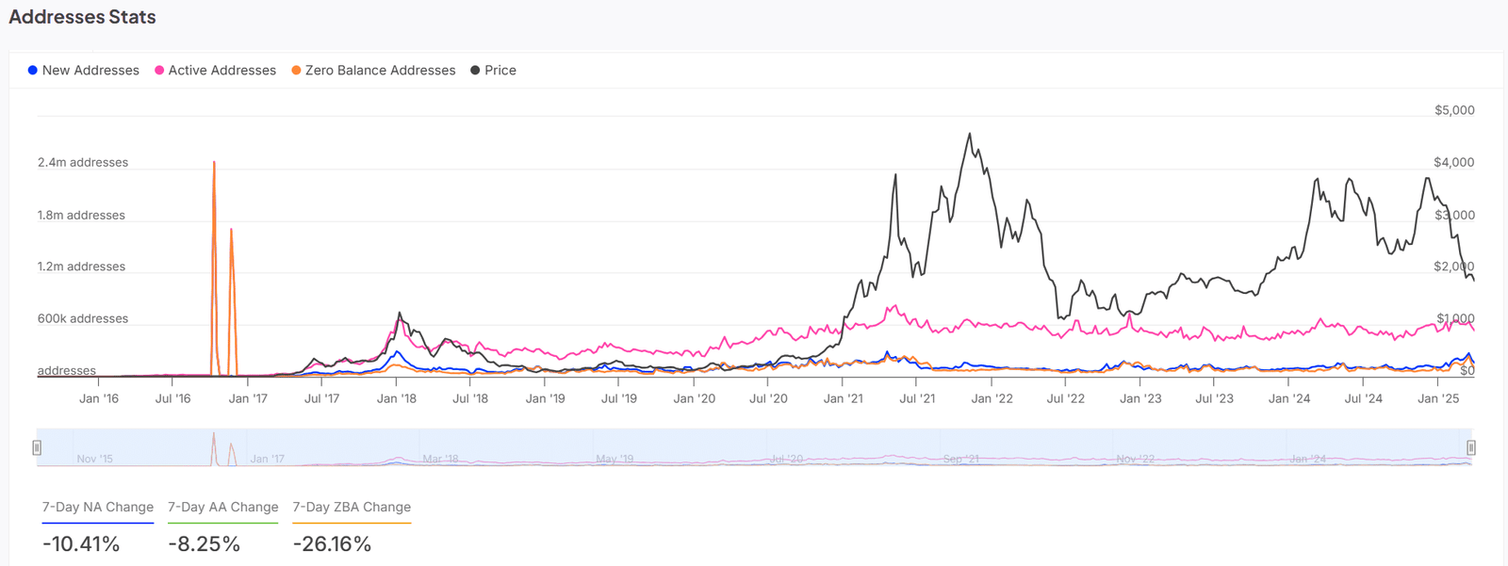Screen dimensions: 1508x566
Task: Click the left range navigator handle
Action: [x=37, y=447]
